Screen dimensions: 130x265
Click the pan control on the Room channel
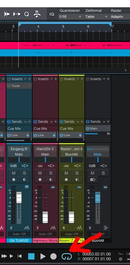point(71,160)
